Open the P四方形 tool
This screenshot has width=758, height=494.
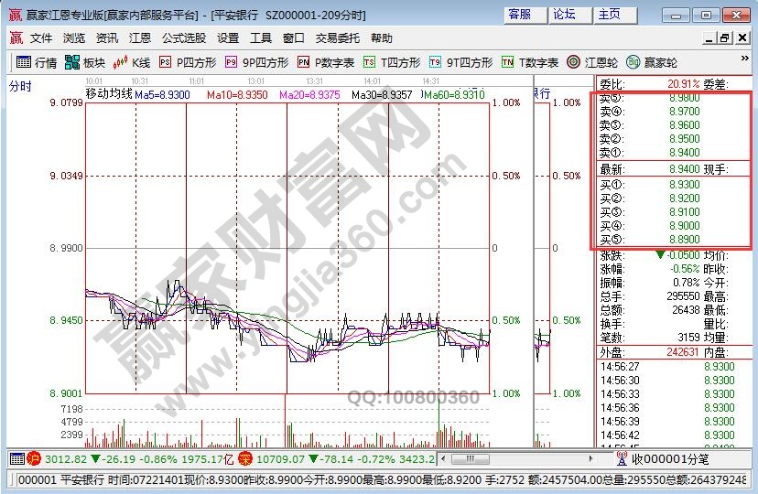click(x=187, y=62)
